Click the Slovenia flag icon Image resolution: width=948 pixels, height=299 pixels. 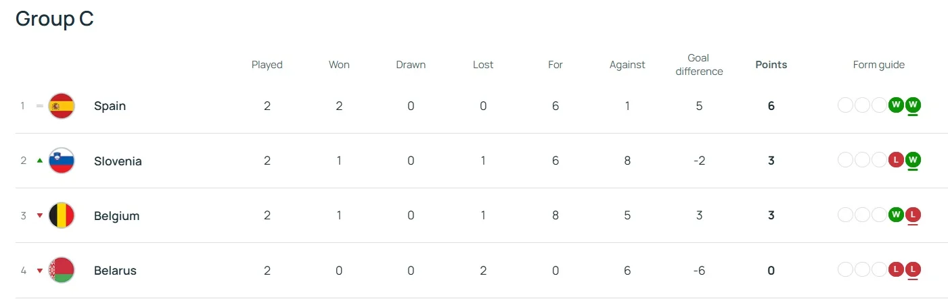point(61,161)
